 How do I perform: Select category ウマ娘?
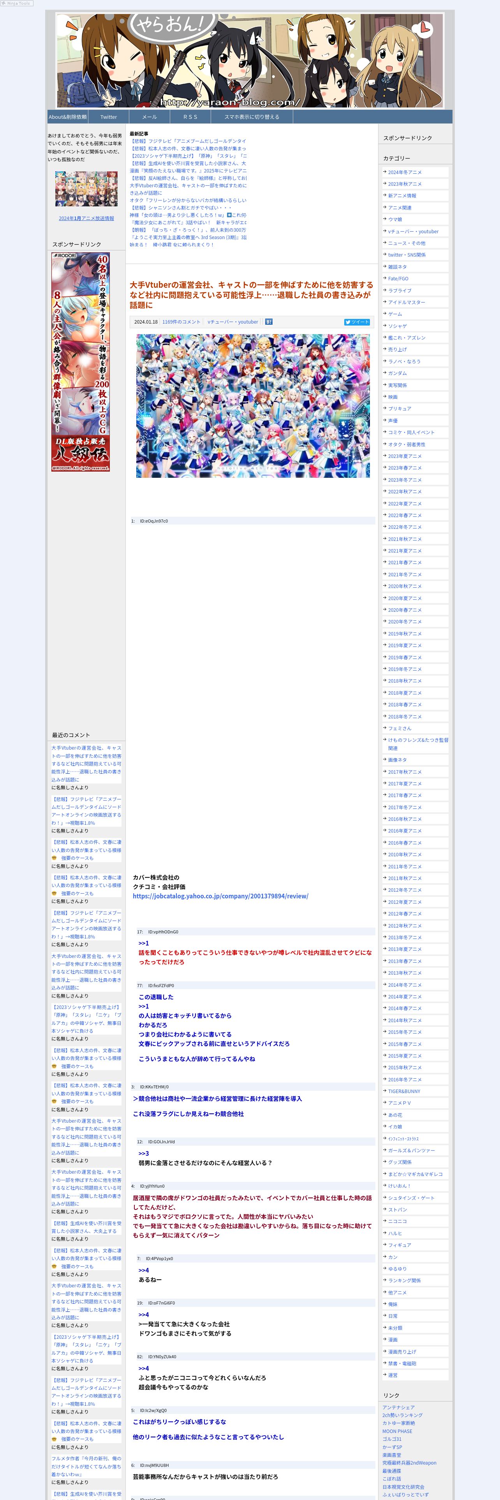[x=395, y=220]
